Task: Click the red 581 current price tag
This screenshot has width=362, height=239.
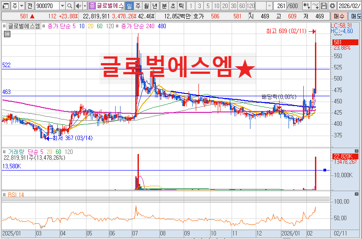Action: click(345, 42)
